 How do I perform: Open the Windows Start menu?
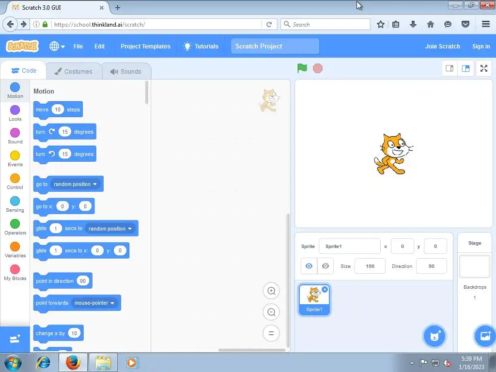pos(13,363)
